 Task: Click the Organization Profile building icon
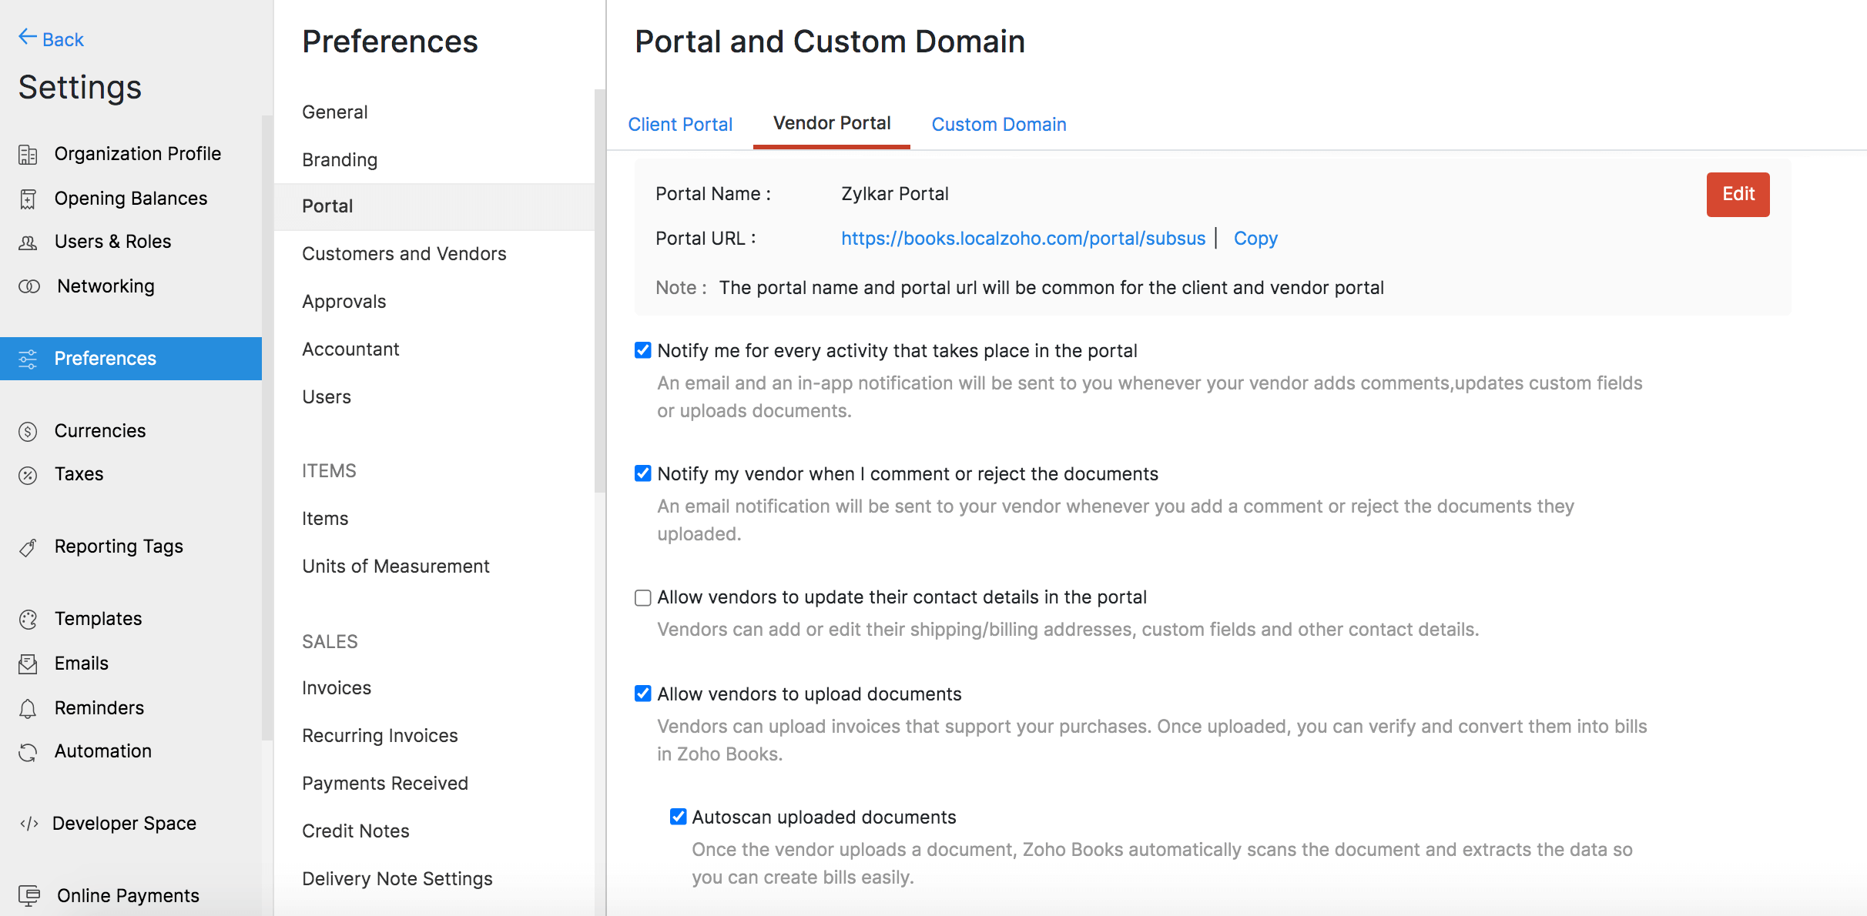[x=28, y=155]
